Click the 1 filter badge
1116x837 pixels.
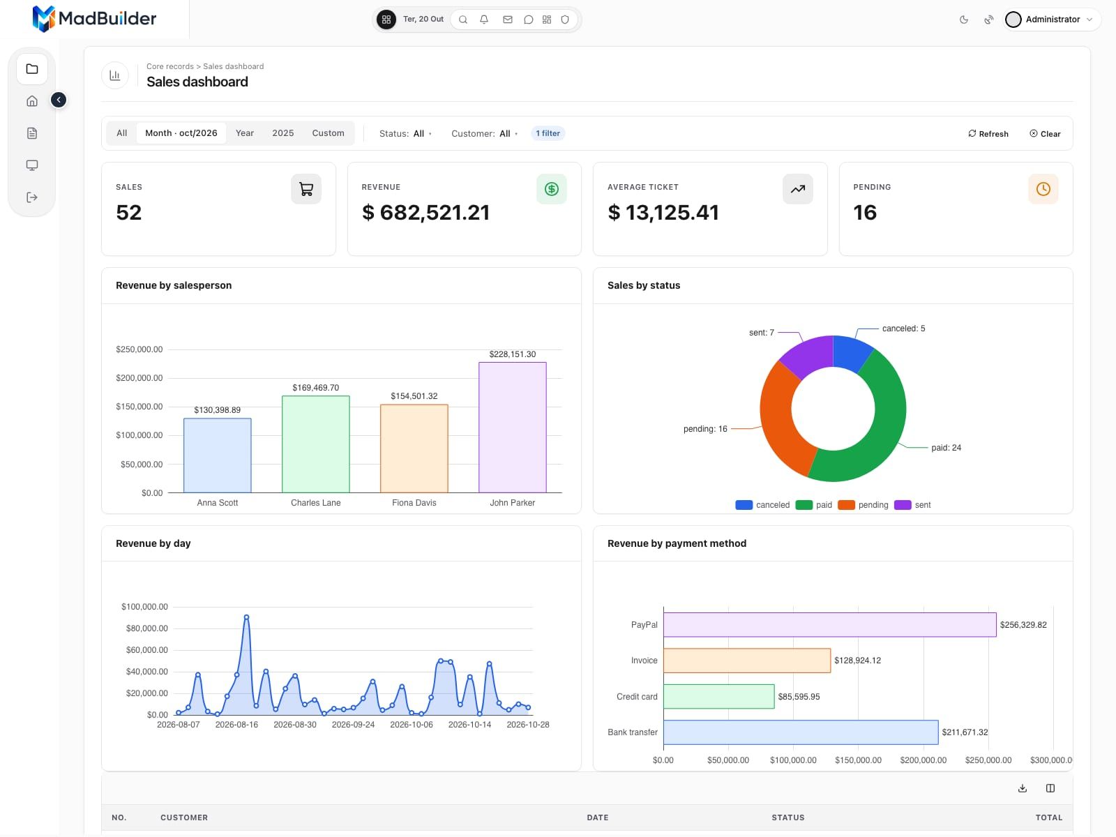(x=548, y=133)
